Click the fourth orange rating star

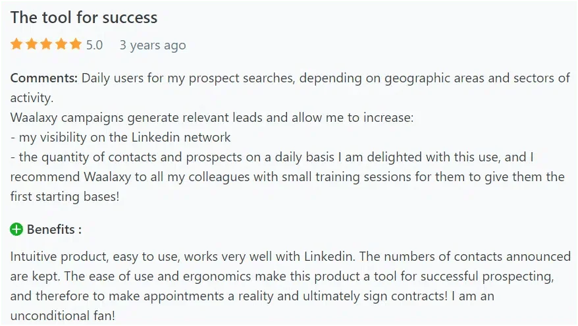coord(61,44)
